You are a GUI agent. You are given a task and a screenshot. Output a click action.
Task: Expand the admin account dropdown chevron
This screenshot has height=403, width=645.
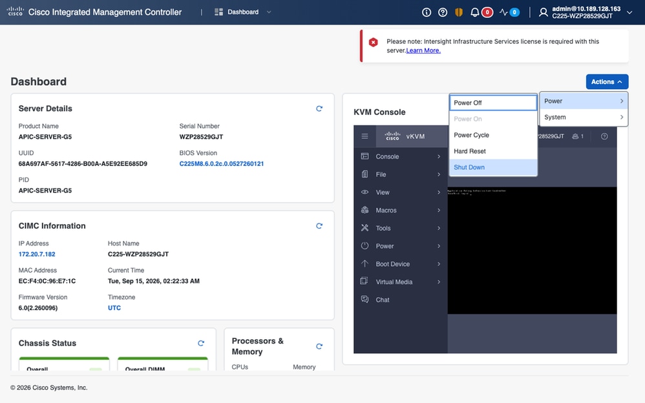(x=629, y=12)
